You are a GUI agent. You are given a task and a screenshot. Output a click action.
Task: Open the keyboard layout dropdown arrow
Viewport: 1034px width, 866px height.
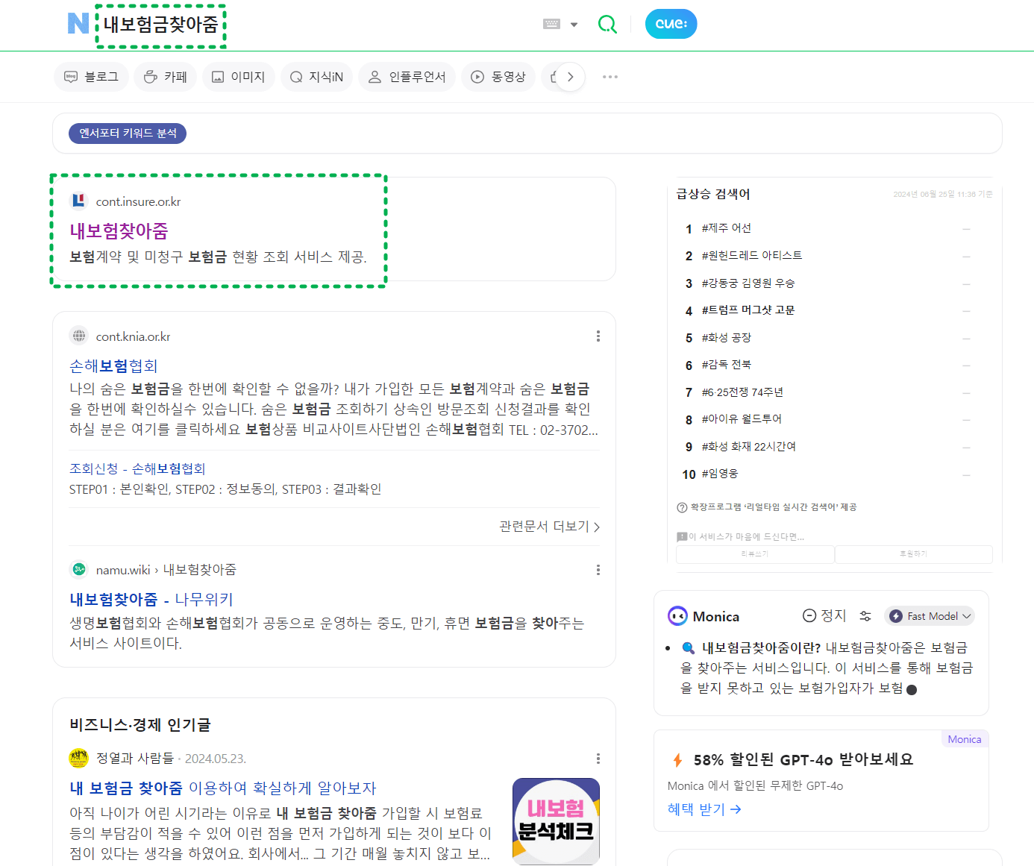[x=574, y=23]
